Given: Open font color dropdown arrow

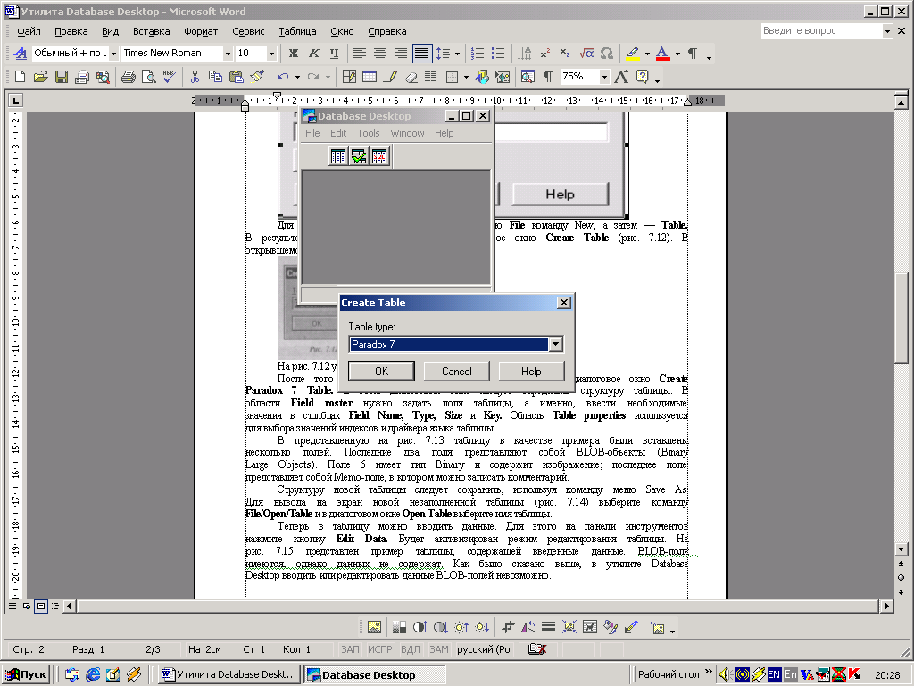Looking at the screenshot, I should click(677, 53).
